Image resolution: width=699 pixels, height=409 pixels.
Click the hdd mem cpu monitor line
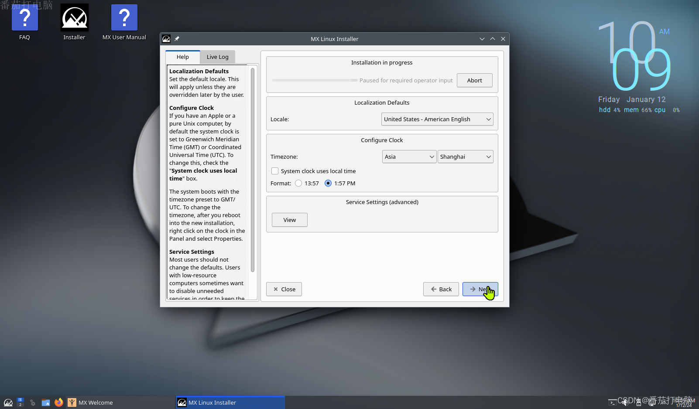639,110
